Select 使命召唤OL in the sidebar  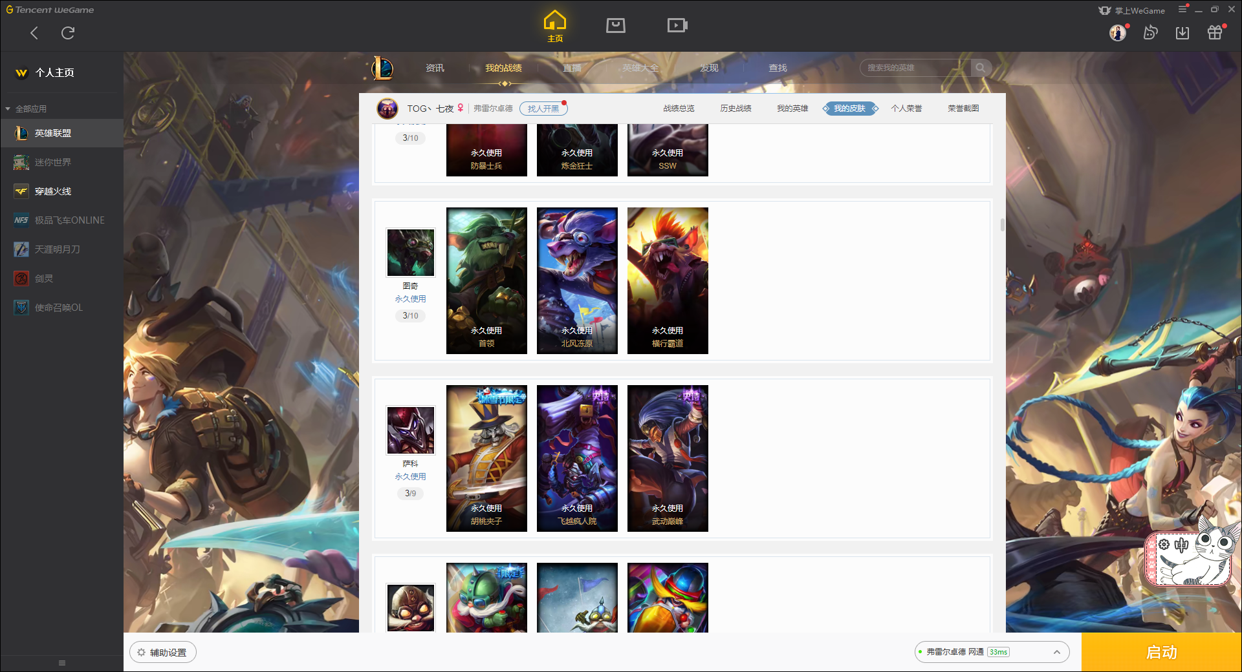tap(61, 308)
